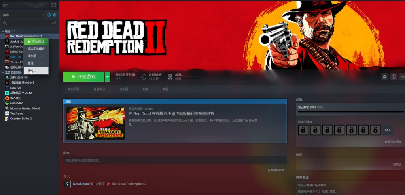Click the Counter-Strike 2 game icon
This screenshot has width=405, height=195.
[x=7, y=119]
